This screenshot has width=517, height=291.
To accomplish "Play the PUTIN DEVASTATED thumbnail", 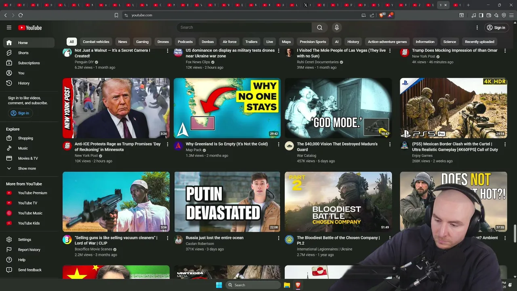I will tap(227, 202).
